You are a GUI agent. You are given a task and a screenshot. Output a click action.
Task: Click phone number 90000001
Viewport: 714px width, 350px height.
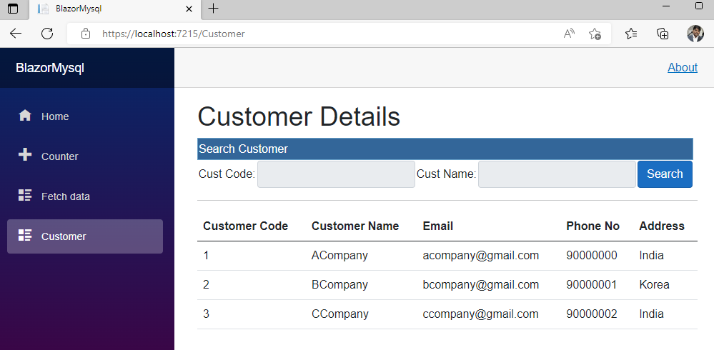[x=592, y=285]
